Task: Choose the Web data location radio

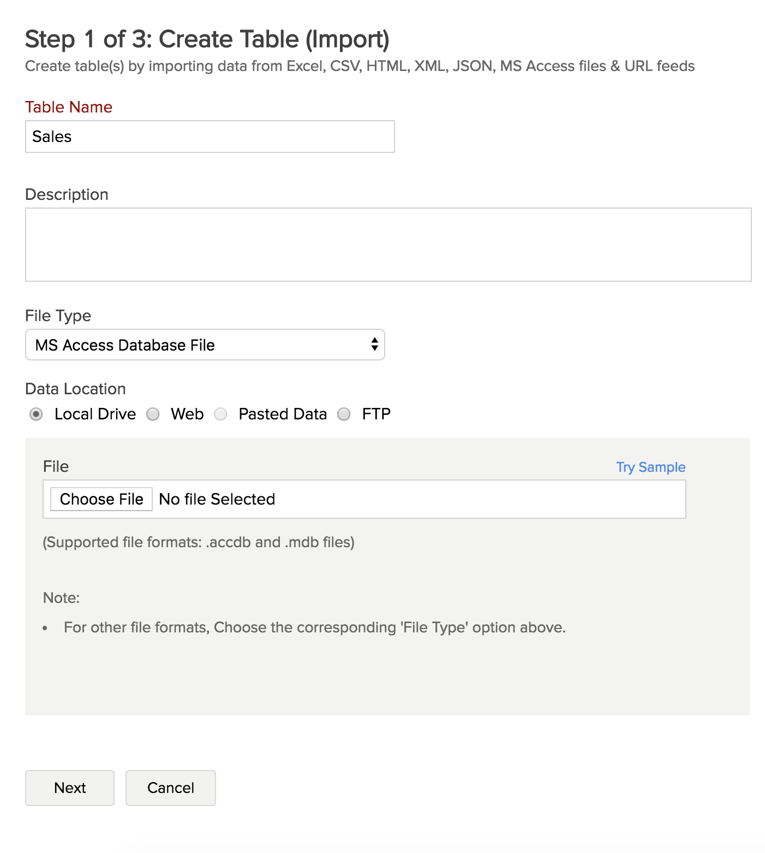Action: click(153, 414)
